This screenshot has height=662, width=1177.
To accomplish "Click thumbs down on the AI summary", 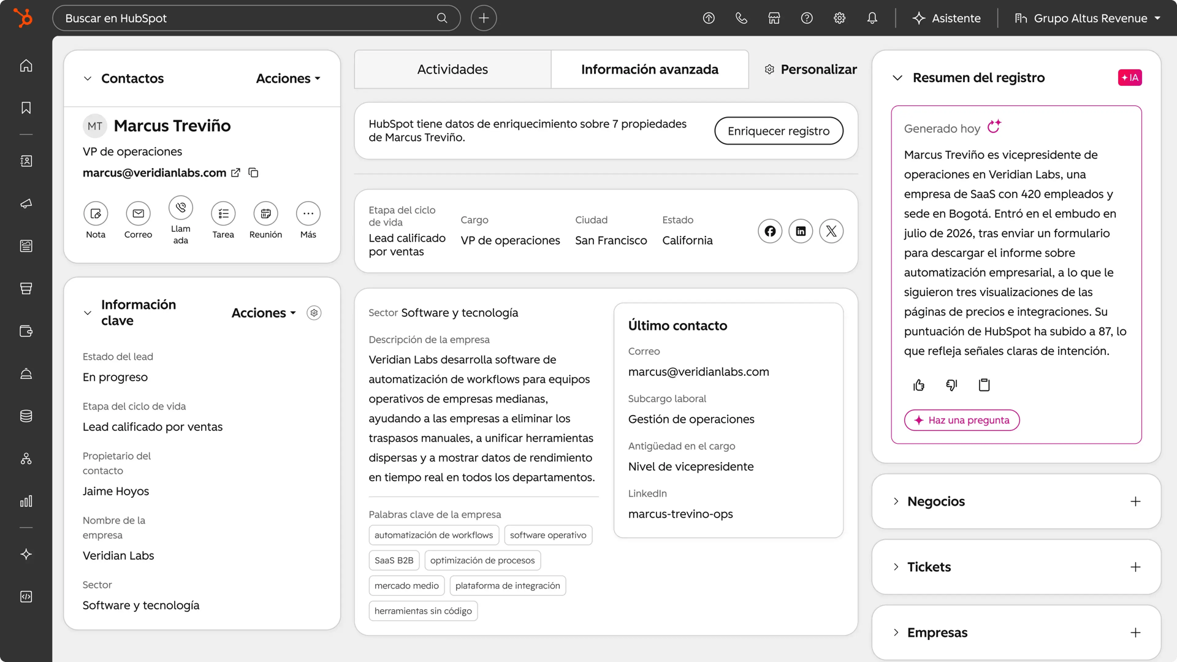I will coord(951,385).
